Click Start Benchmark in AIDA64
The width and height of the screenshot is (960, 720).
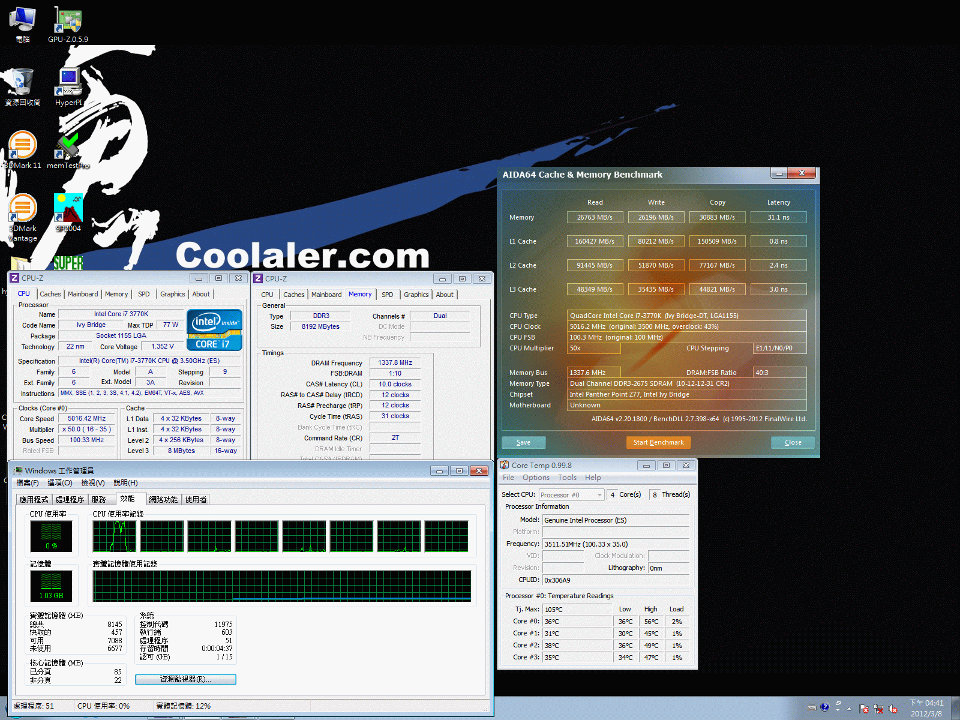point(658,442)
